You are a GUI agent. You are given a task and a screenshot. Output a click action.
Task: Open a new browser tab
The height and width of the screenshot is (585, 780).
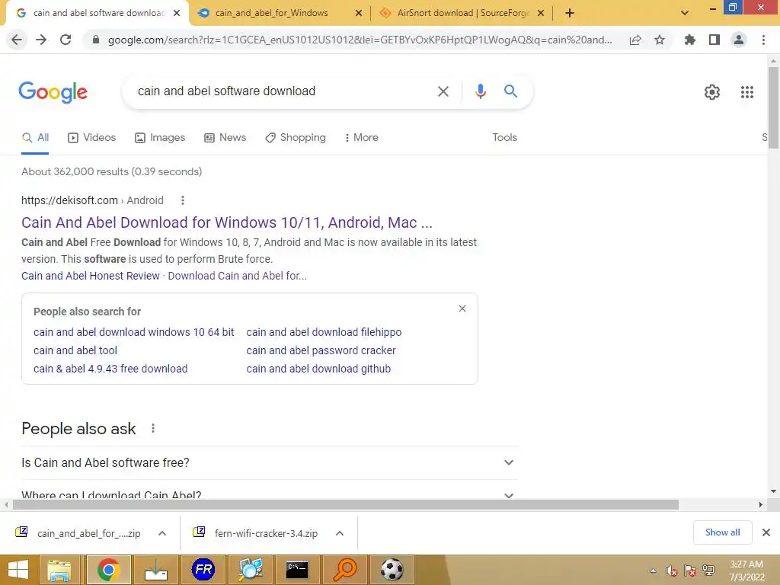pos(570,14)
